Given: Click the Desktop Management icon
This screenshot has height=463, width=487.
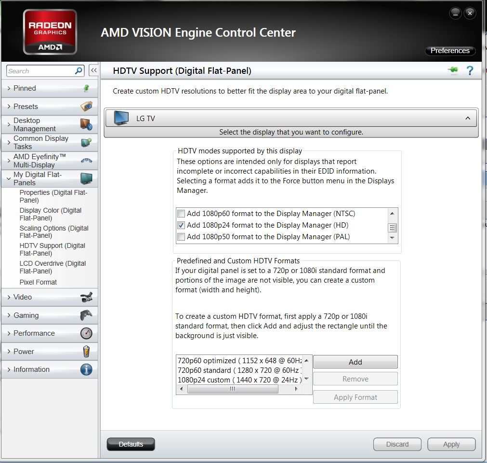Looking at the screenshot, I should (86, 124).
